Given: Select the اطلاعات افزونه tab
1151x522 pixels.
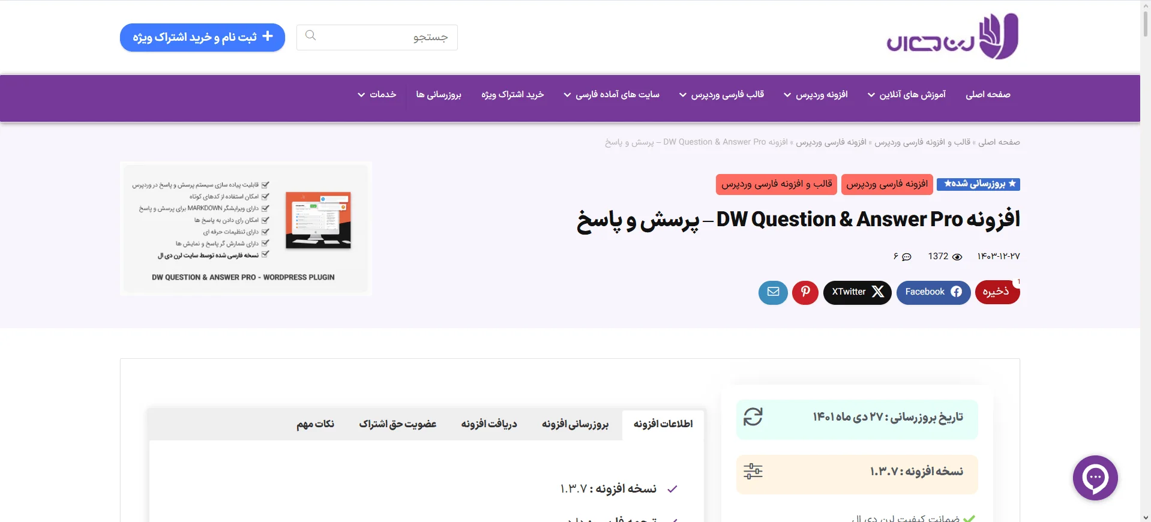Looking at the screenshot, I should [663, 425].
